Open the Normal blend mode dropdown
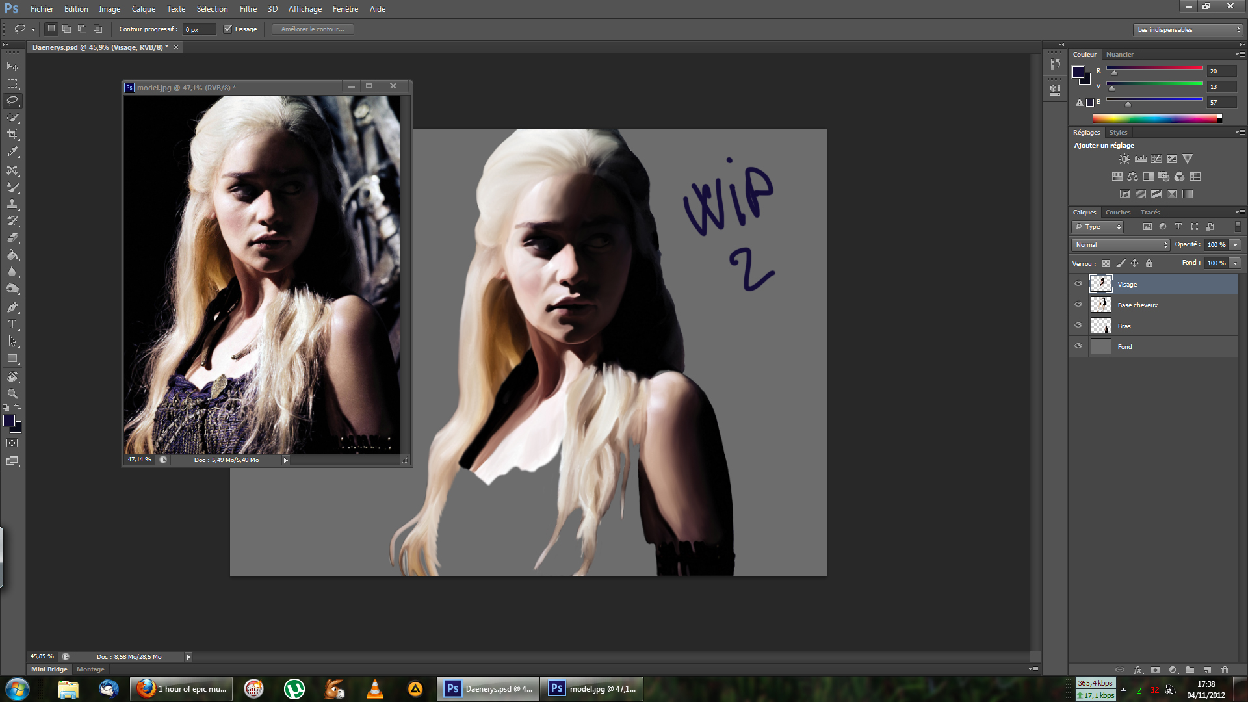The image size is (1248, 702). click(x=1121, y=245)
